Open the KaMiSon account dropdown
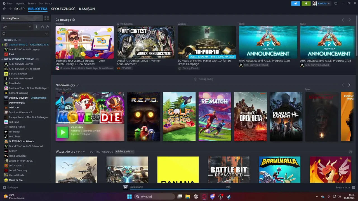 (x=322, y=4)
